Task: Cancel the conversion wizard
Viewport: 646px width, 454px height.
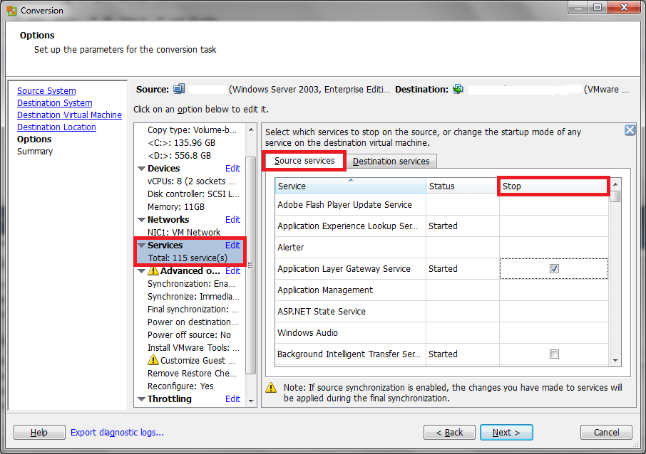Action: click(x=606, y=432)
